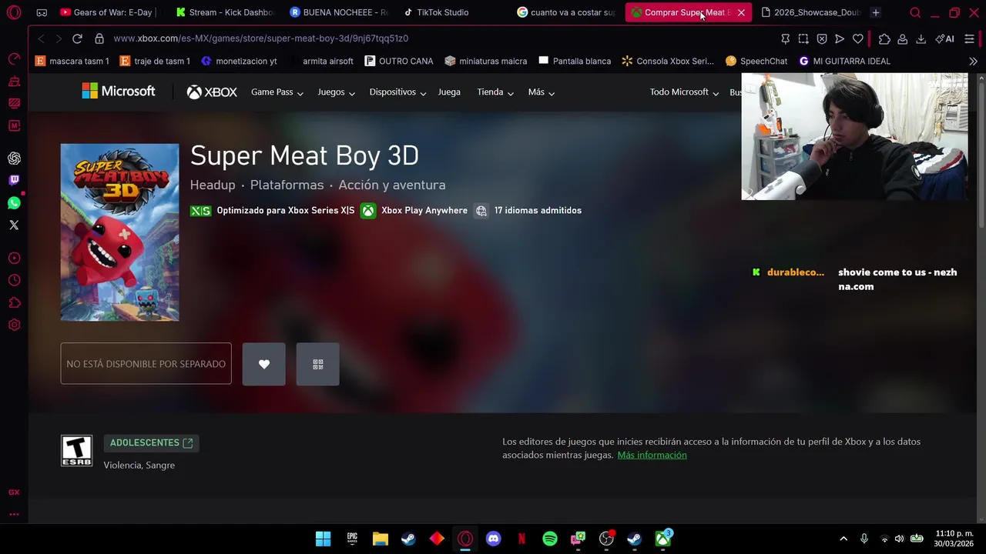The height and width of the screenshot is (554, 986).
Task: Open sidebar settings gear icon
Action: [x=14, y=325]
